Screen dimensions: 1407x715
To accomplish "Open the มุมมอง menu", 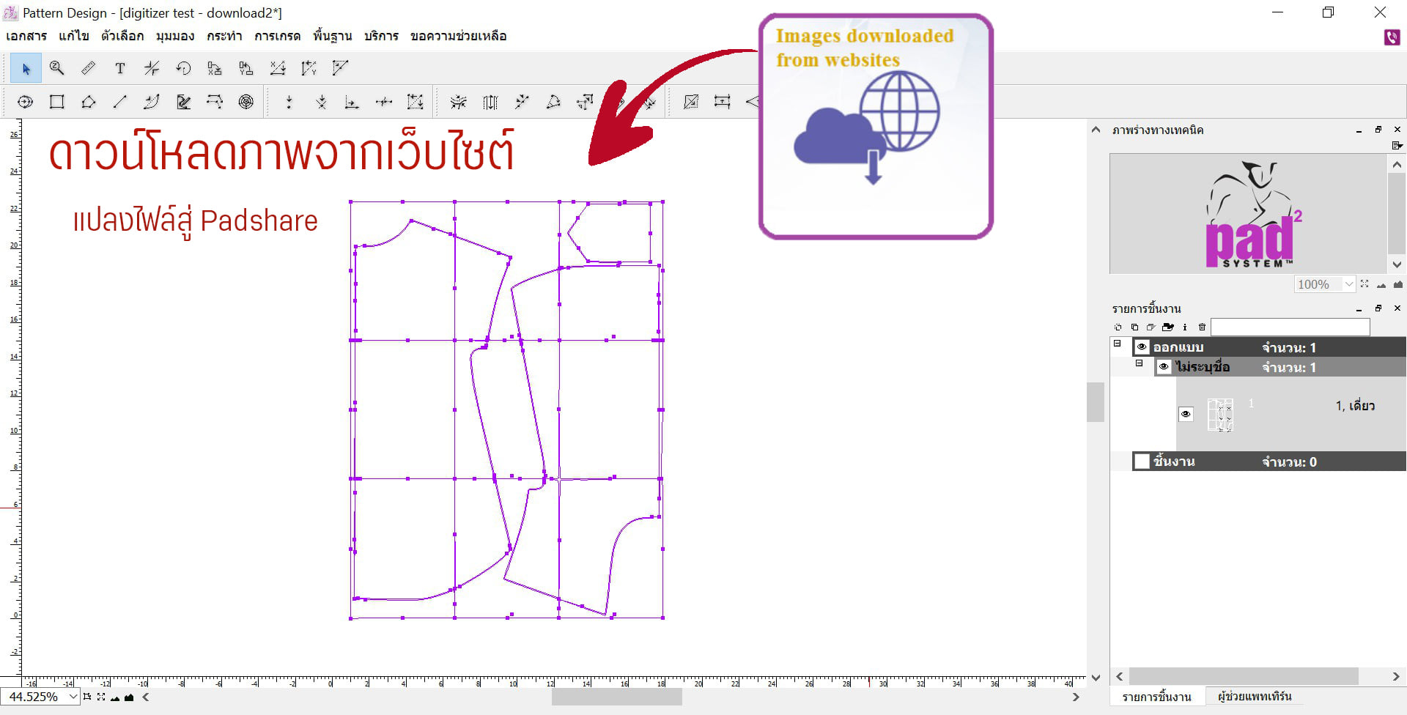I will tap(175, 36).
